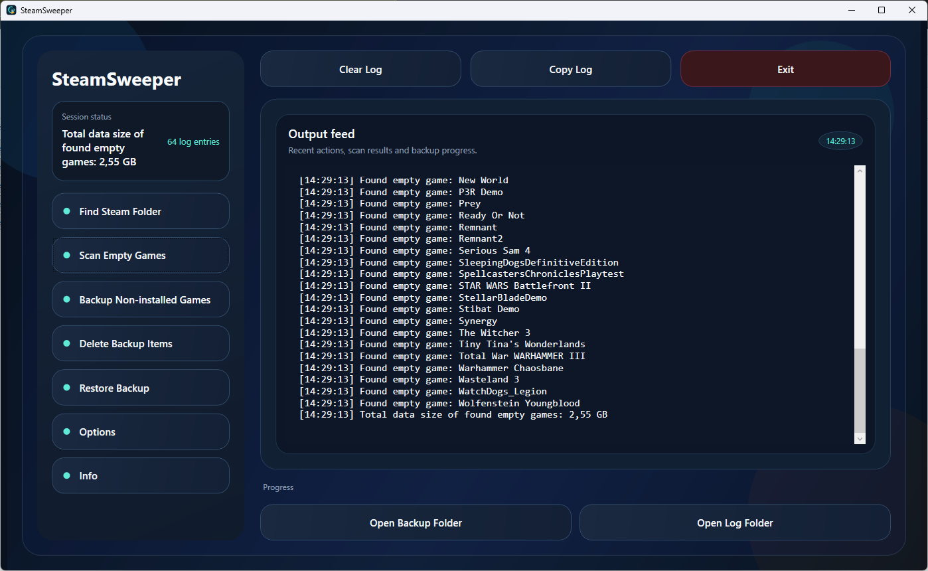Select the SleepingDogsDefinitiveEdition log line
The width and height of the screenshot is (928, 571).
(459, 262)
